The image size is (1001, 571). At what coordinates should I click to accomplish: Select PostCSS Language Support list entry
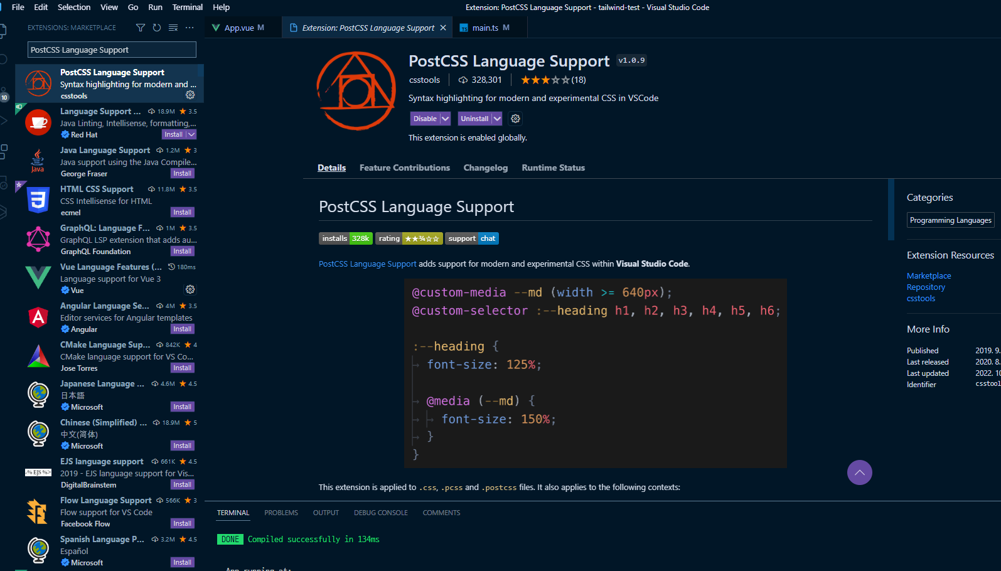click(109, 83)
